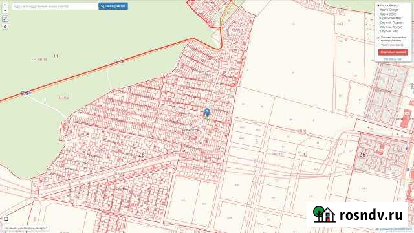Click the blue location pin marker
Image resolution: width=414 pixels, height=233 pixels.
208,113
